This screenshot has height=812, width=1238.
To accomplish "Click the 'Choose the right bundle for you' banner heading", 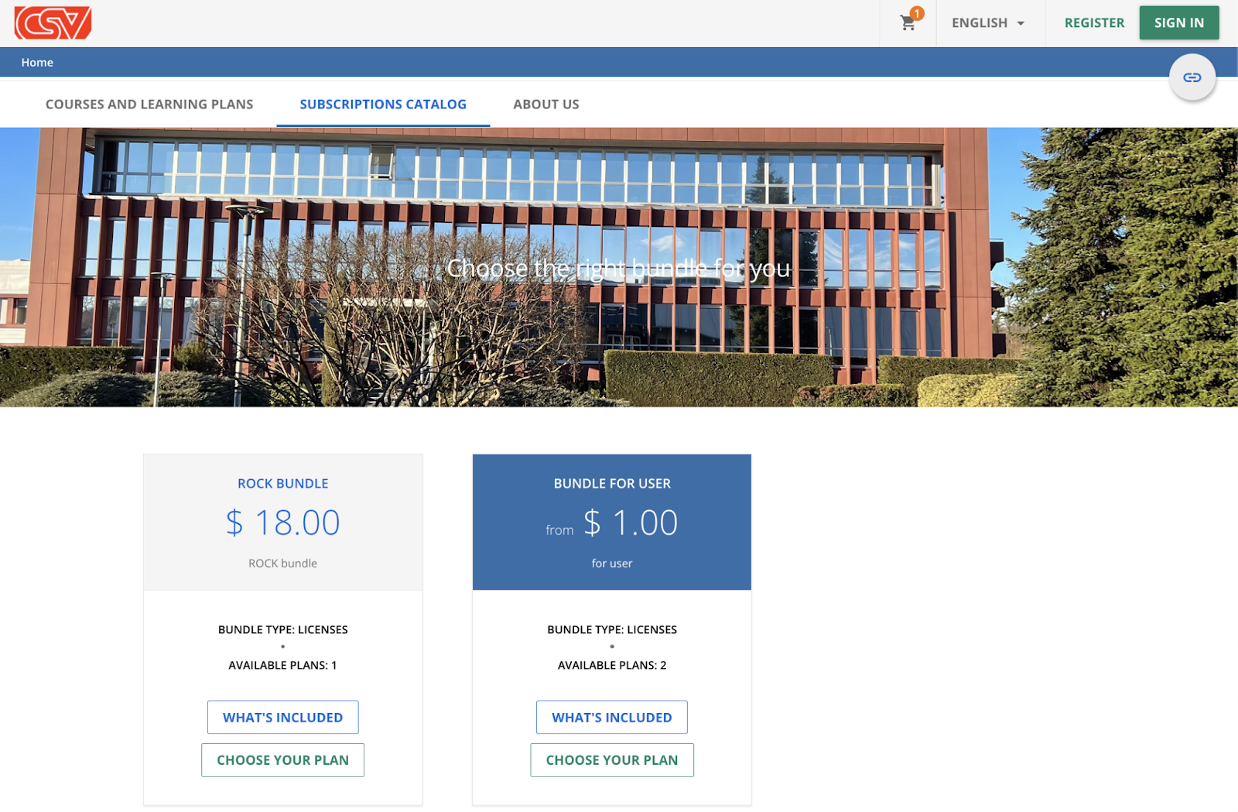I will 618,269.
